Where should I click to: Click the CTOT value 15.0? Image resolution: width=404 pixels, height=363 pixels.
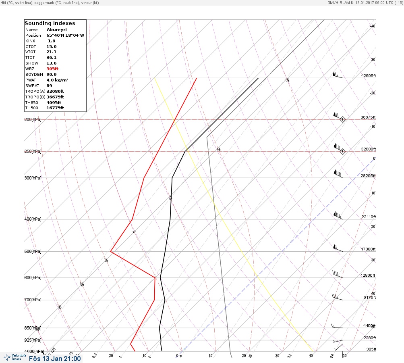point(52,47)
